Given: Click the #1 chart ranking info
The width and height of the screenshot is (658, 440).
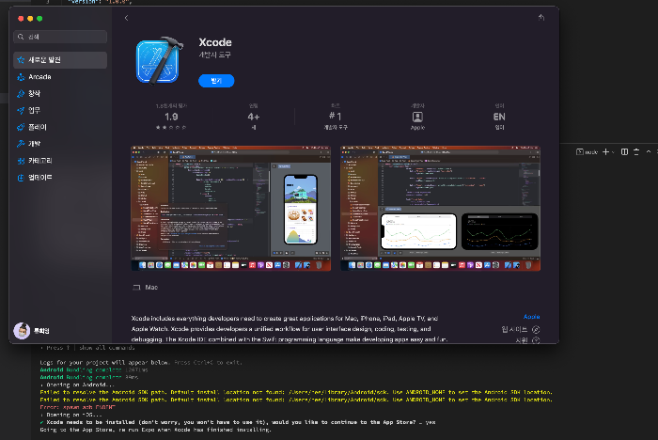Looking at the screenshot, I should pyautogui.click(x=336, y=117).
